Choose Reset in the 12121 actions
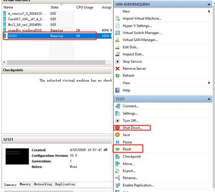Viewport: 215px width, 192px height. (127, 149)
